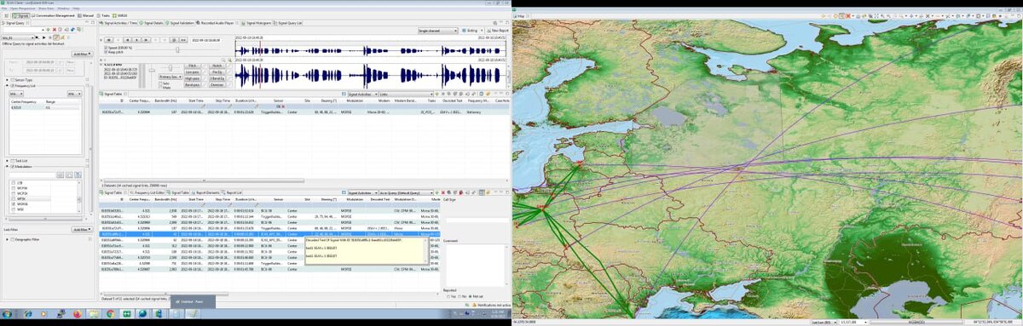Screen dimensions: 1023x326
Task: Select the Reported 'No' radio button
Action: click(459, 296)
